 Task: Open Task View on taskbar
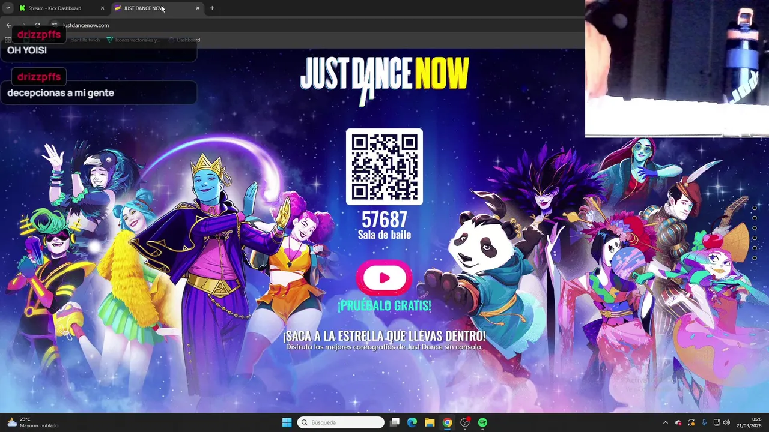point(395,422)
